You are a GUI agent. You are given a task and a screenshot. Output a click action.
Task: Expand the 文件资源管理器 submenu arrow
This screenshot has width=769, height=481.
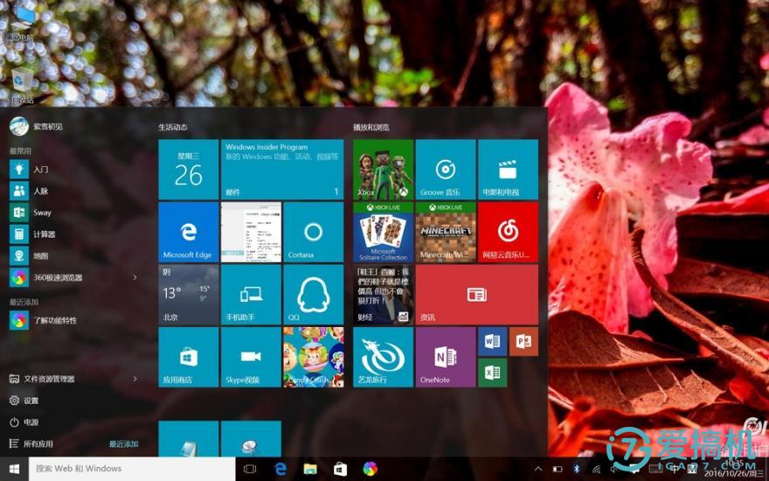(x=135, y=379)
